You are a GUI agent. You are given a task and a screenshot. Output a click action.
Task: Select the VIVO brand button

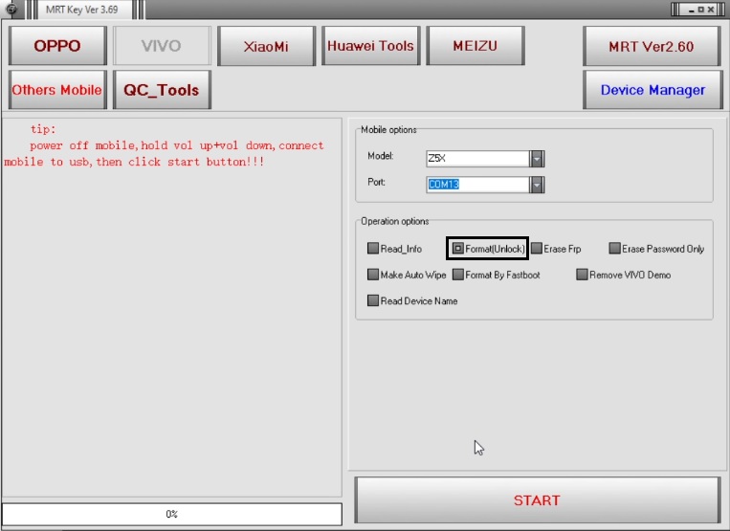click(162, 46)
